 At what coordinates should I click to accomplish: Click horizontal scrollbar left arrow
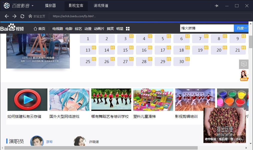2,148
